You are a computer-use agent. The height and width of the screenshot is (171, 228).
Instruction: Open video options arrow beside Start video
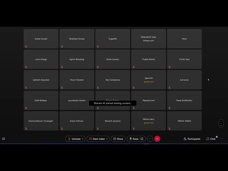pyautogui.click(x=107, y=139)
